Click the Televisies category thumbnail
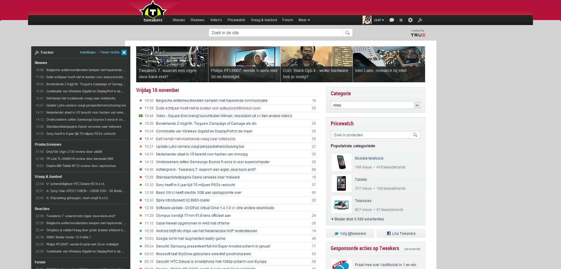This screenshot has width=561, height=269. point(341,205)
